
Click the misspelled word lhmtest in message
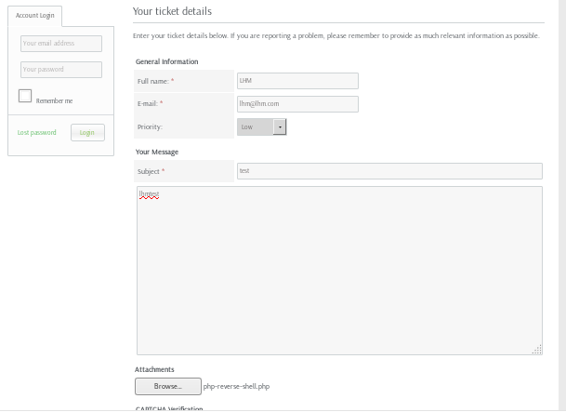[x=150, y=194]
